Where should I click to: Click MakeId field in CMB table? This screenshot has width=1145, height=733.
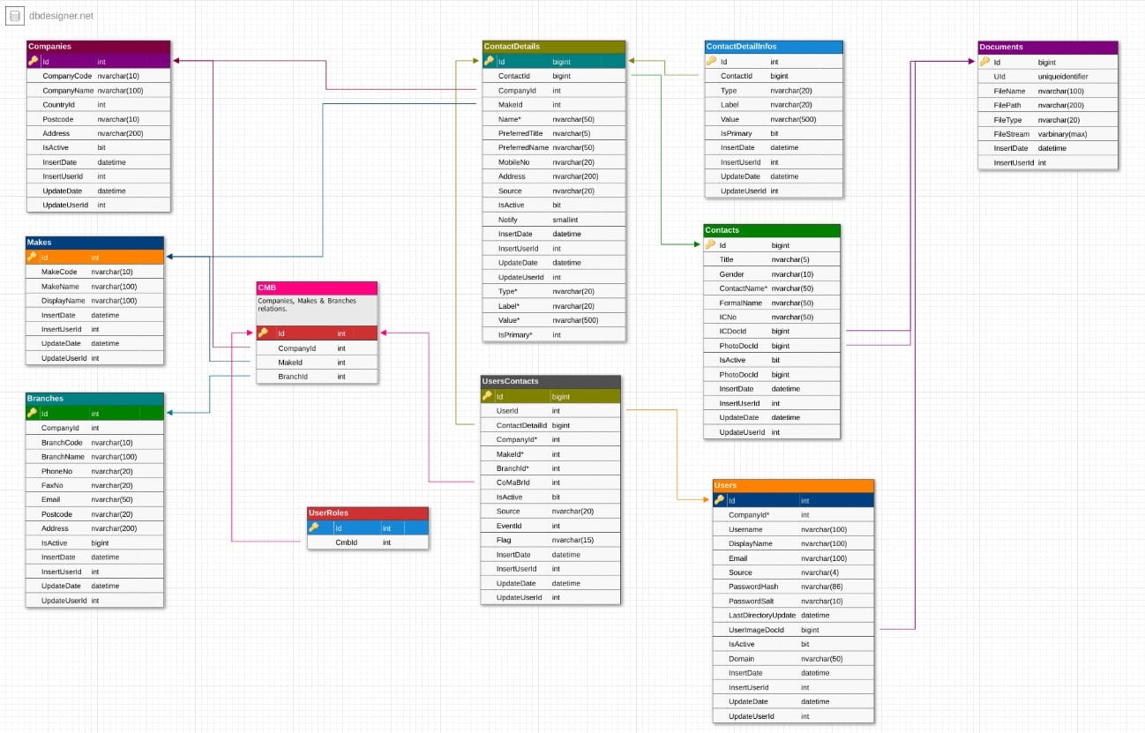317,363
